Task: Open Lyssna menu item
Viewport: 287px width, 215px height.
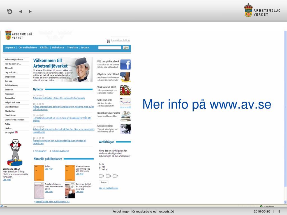Action: click(x=85, y=48)
